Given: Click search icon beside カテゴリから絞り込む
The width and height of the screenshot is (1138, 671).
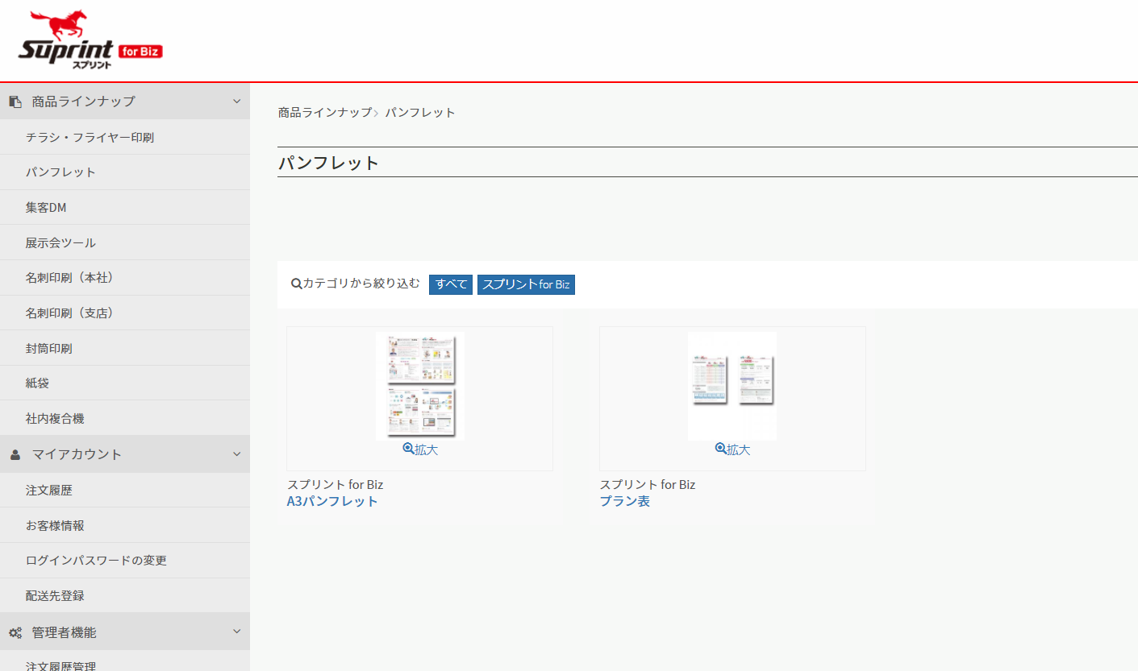Looking at the screenshot, I should [296, 284].
